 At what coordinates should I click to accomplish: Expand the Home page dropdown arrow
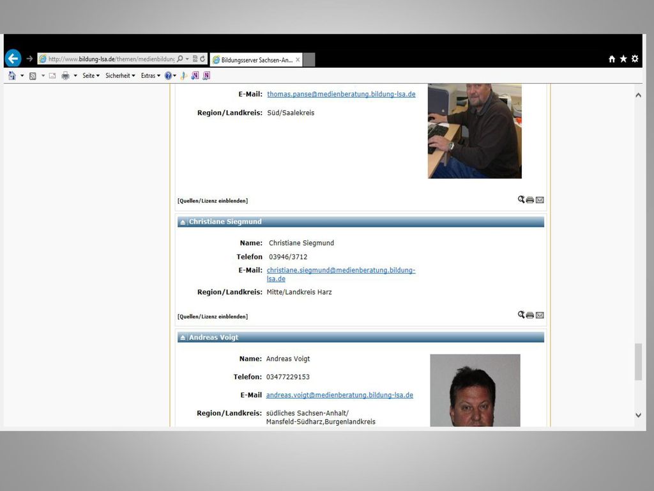22,75
